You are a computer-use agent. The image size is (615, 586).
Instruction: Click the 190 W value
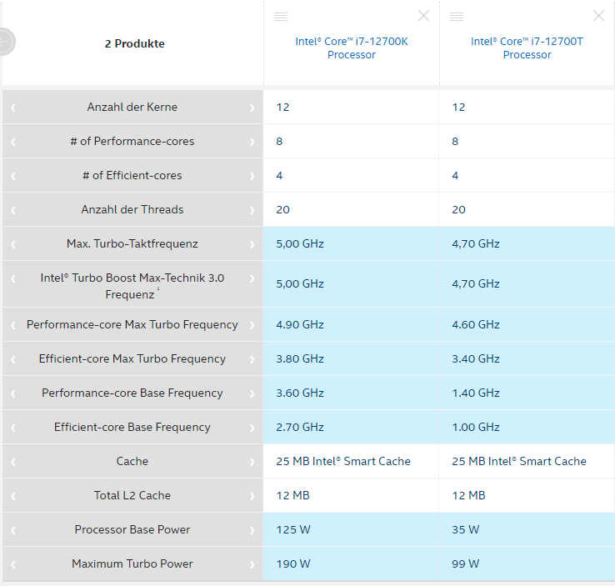pos(293,563)
